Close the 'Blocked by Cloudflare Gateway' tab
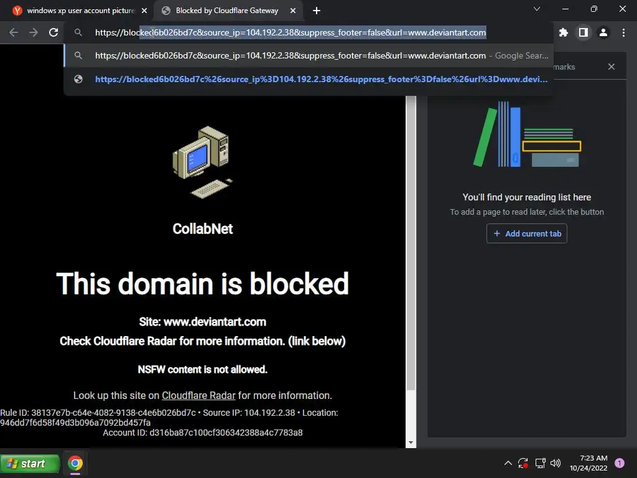The width and height of the screenshot is (637, 478). point(293,11)
